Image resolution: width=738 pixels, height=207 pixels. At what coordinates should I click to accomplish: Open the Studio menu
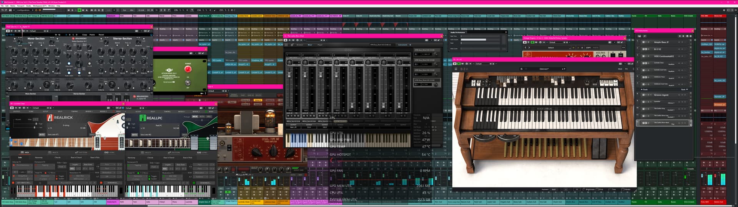coord(28,6)
